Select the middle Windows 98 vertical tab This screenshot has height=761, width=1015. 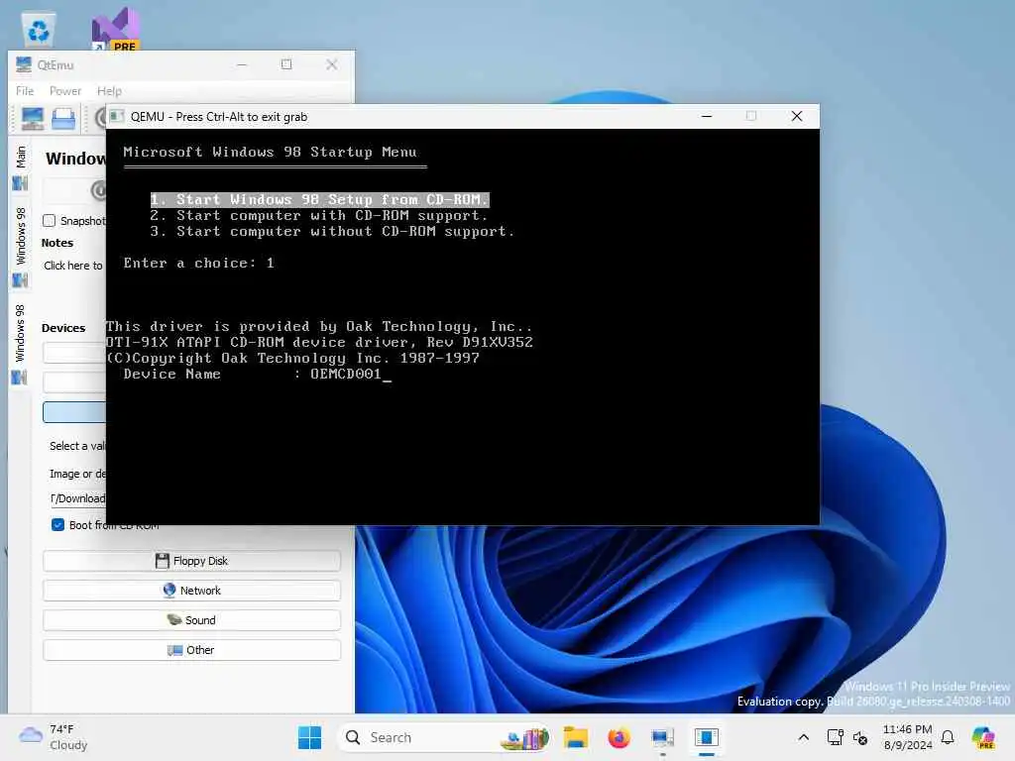pos(21,236)
